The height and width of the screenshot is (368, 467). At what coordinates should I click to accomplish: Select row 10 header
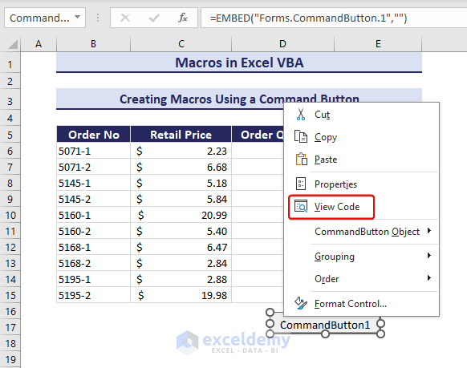pyautogui.click(x=10, y=215)
